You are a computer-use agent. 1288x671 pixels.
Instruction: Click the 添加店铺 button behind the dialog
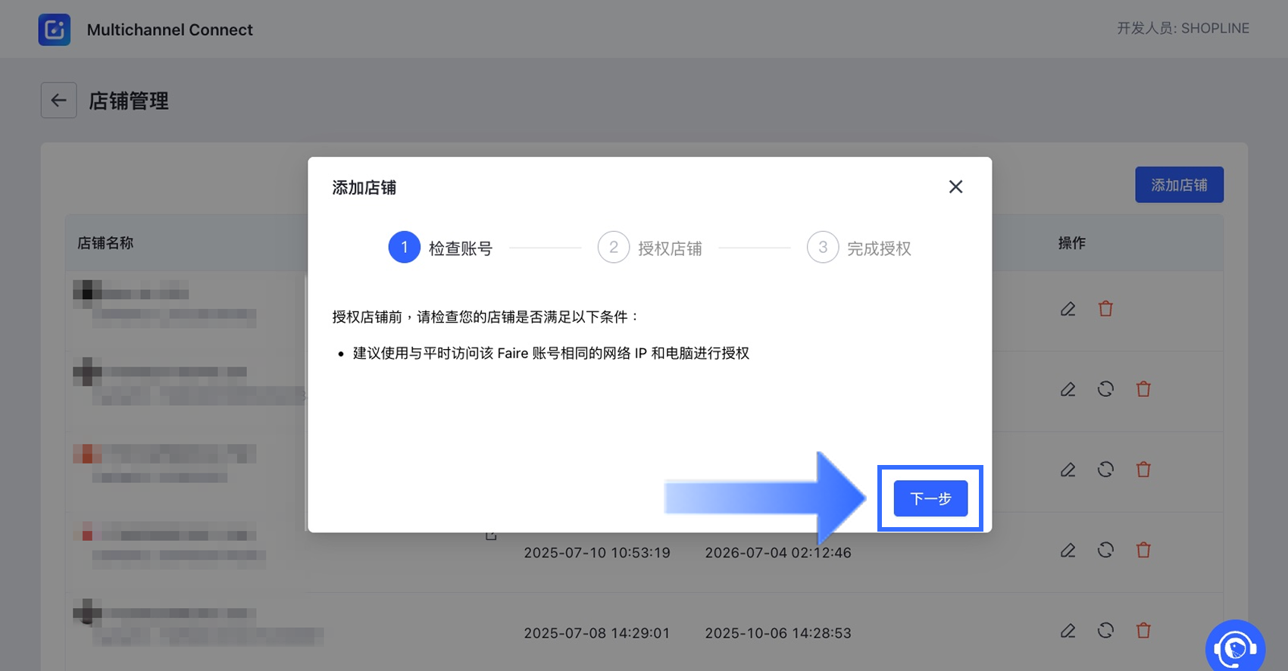pos(1179,185)
